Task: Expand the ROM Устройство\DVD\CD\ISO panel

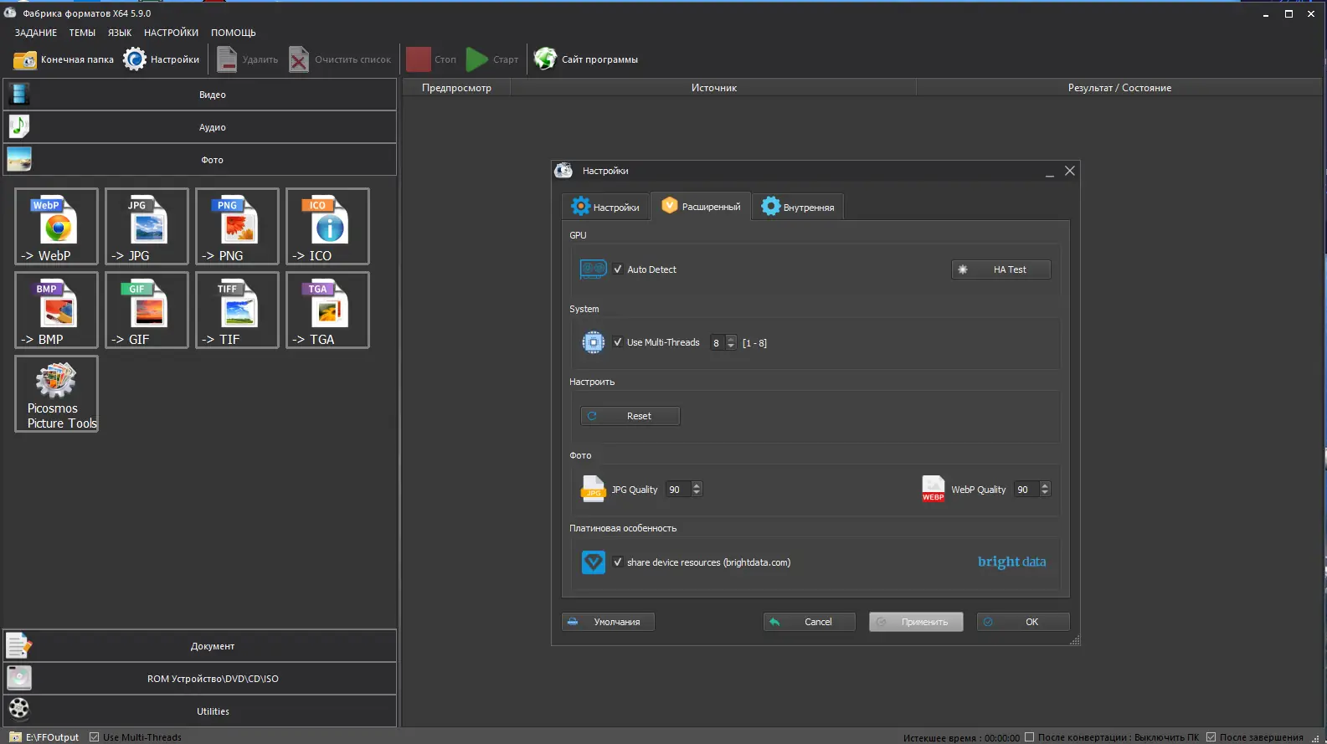Action: pyautogui.click(x=200, y=679)
